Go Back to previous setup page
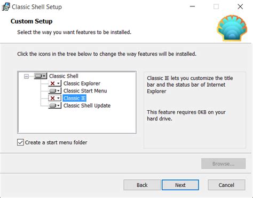253x198 pixels. (x=142, y=185)
